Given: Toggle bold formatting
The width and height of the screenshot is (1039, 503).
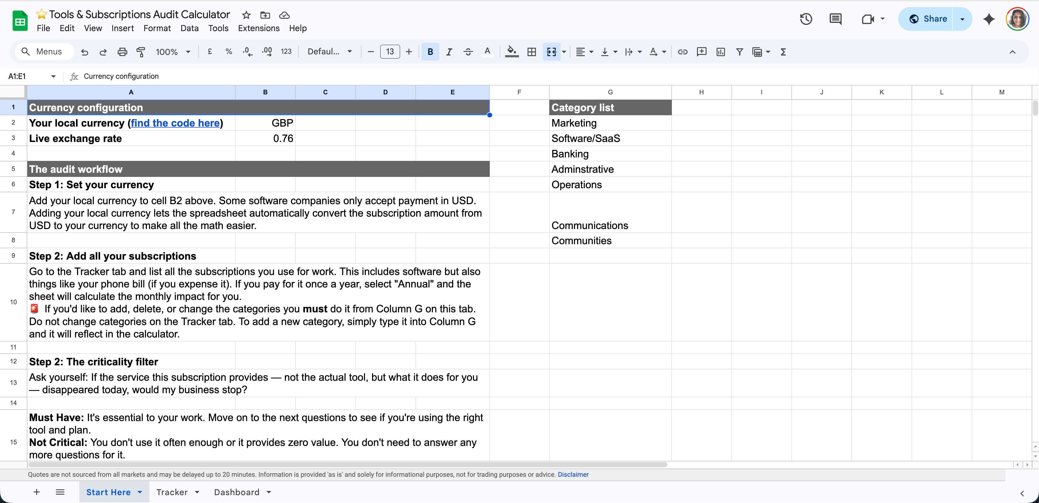Looking at the screenshot, I should click(x=430, y=52).
